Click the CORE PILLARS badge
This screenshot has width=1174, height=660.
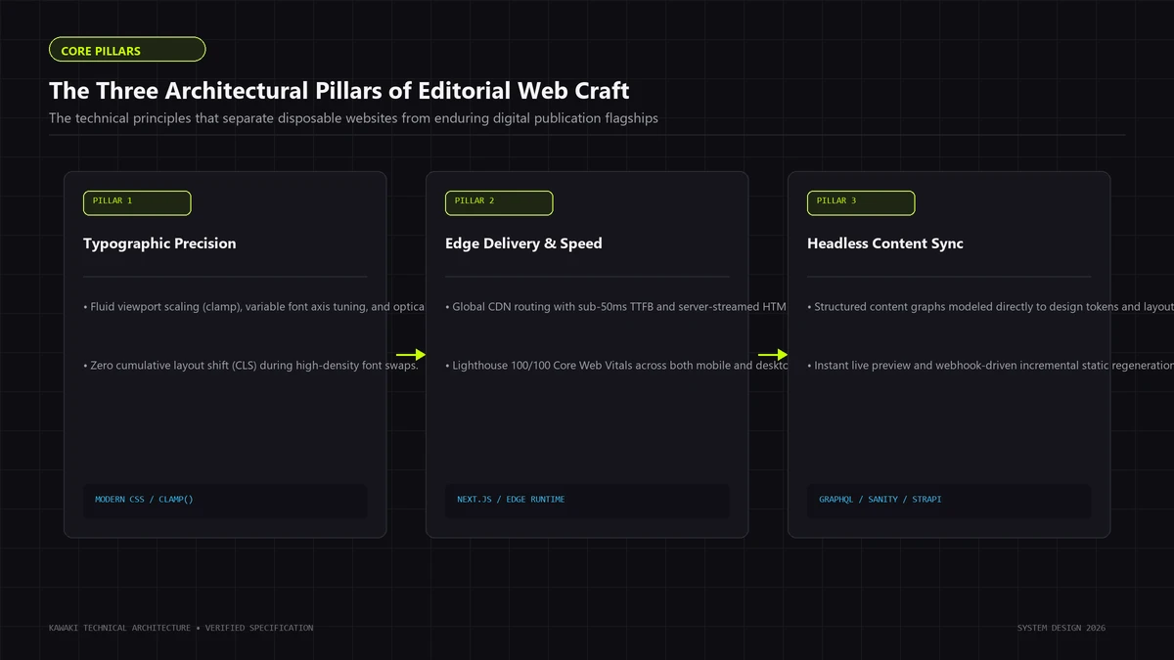pos(127,50)
